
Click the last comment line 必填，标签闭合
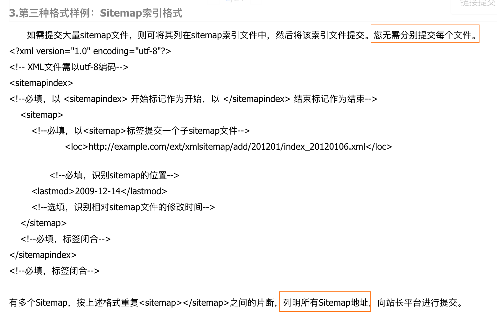pyautogui.click(x=54, y=271)
